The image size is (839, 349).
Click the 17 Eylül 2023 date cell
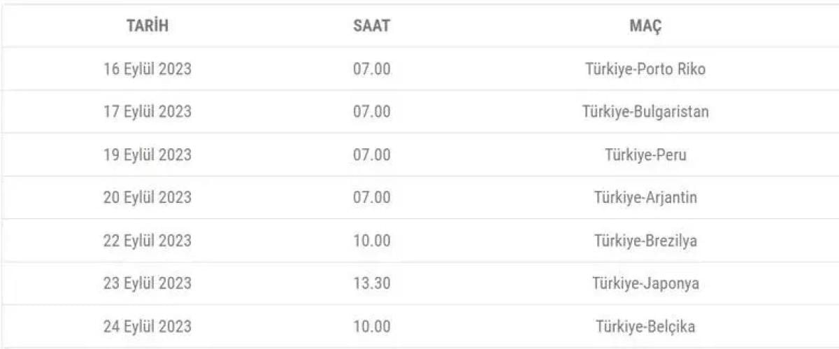pyautogui.click(x=148, y=112)
